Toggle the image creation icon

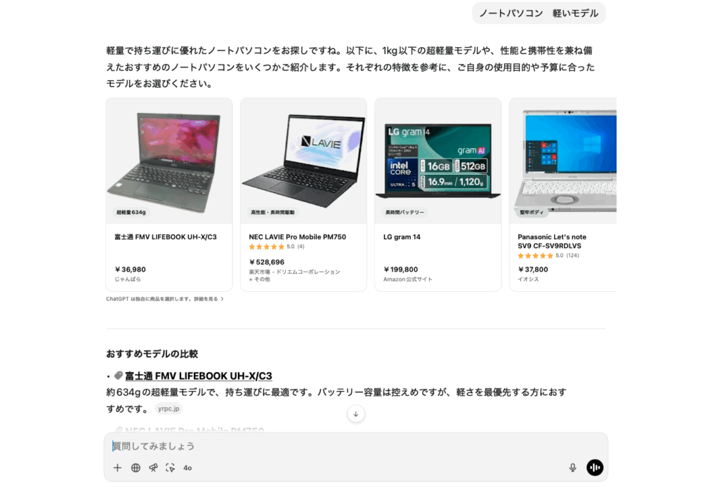click(x=170, y=468)
